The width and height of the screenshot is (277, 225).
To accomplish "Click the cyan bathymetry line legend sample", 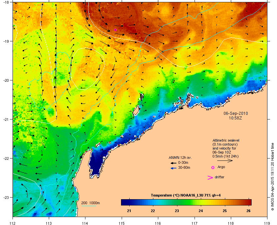I will point(88,206).
